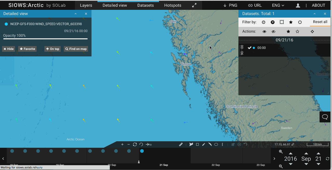The width and height of the screenshot is (332, 170).
Task: Zoom in the map with the plus icon
Action: click(122, 144)
